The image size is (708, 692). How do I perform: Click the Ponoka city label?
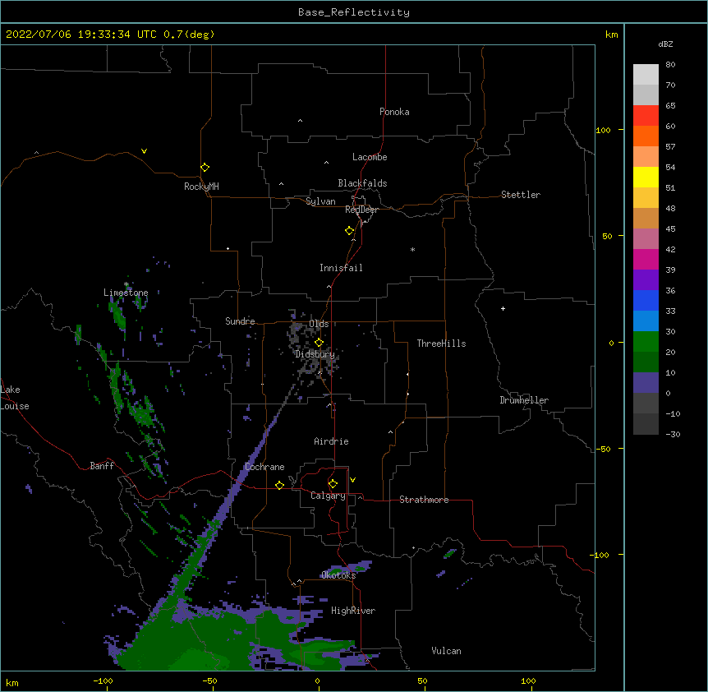[x=394, y=112]
